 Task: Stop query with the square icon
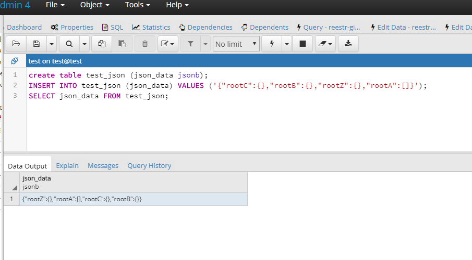(x=302, y=44)
